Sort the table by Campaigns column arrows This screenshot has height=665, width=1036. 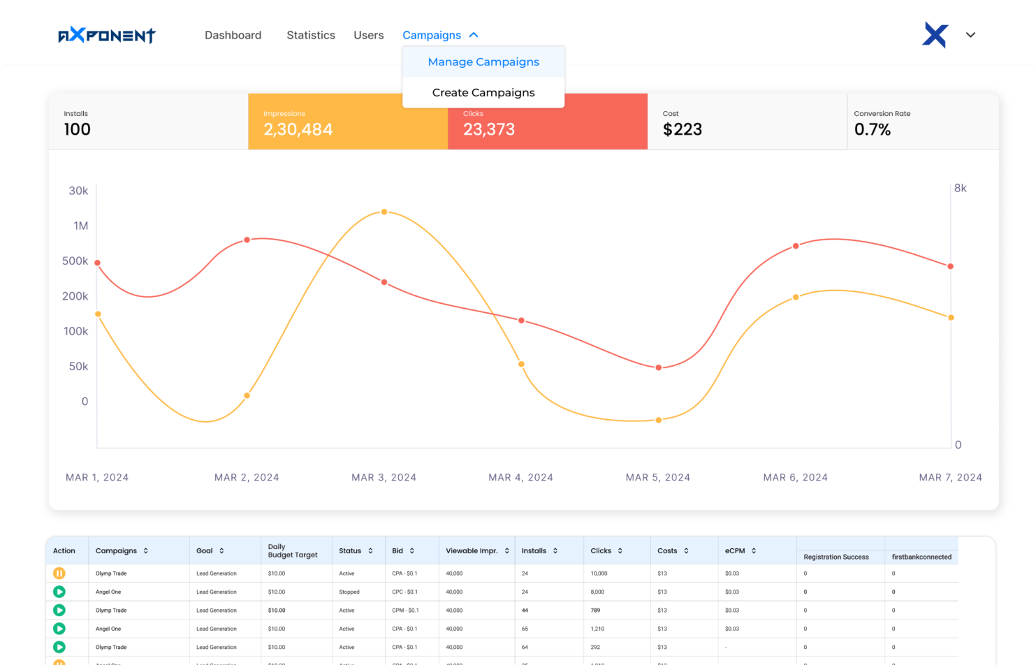(x=146, y=551)
